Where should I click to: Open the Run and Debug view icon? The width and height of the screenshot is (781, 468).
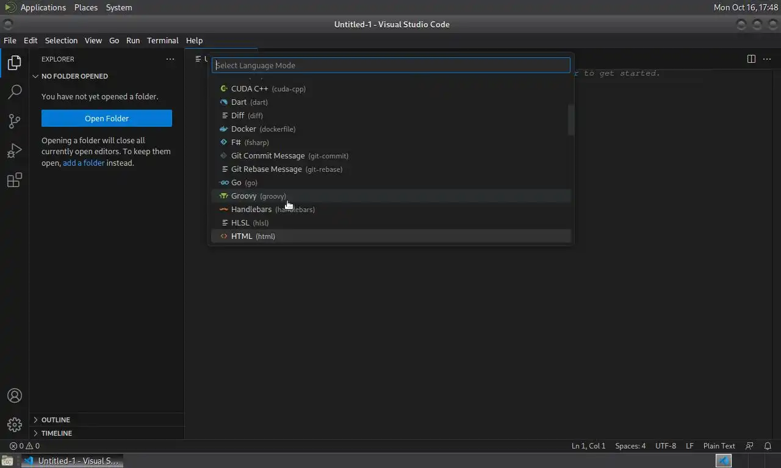click(x=15, y=151)
